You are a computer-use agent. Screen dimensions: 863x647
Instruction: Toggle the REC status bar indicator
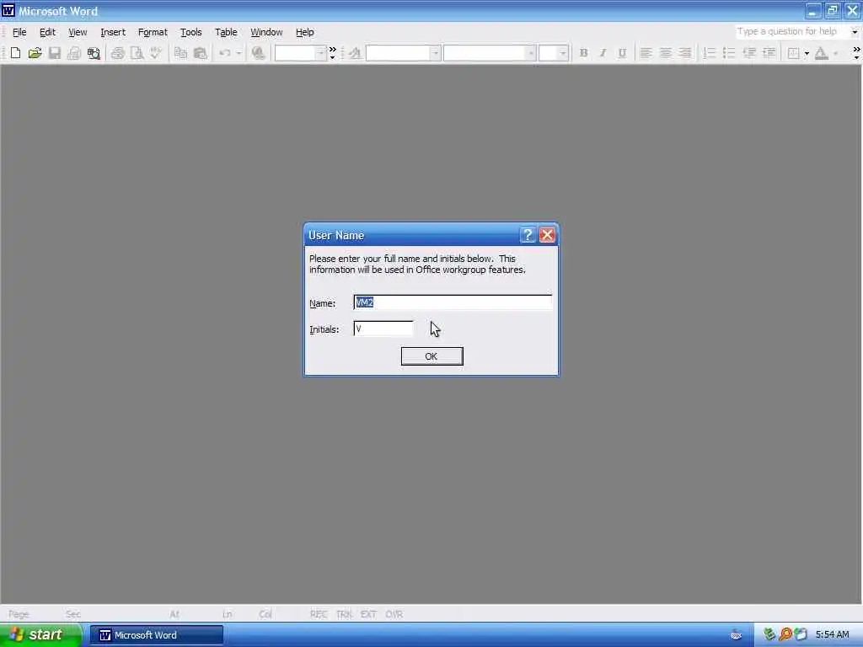[319, 614]
